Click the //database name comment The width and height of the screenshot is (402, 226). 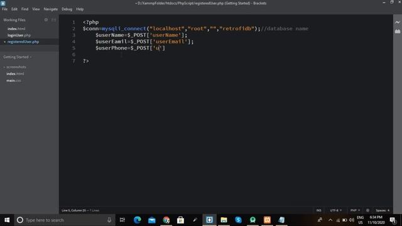click(285, 28)
